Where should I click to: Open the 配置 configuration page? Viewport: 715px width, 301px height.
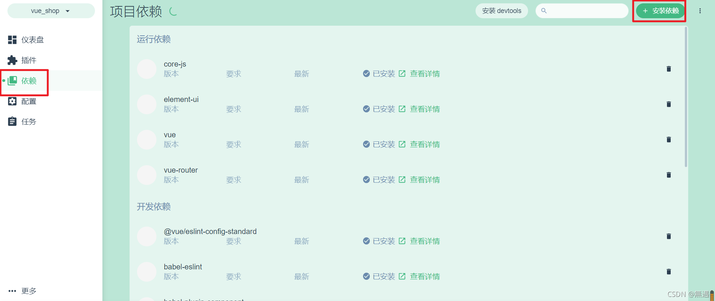point(51,101)
